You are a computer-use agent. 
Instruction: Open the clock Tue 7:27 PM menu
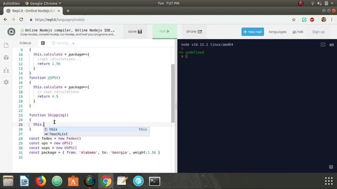point(168,3)
